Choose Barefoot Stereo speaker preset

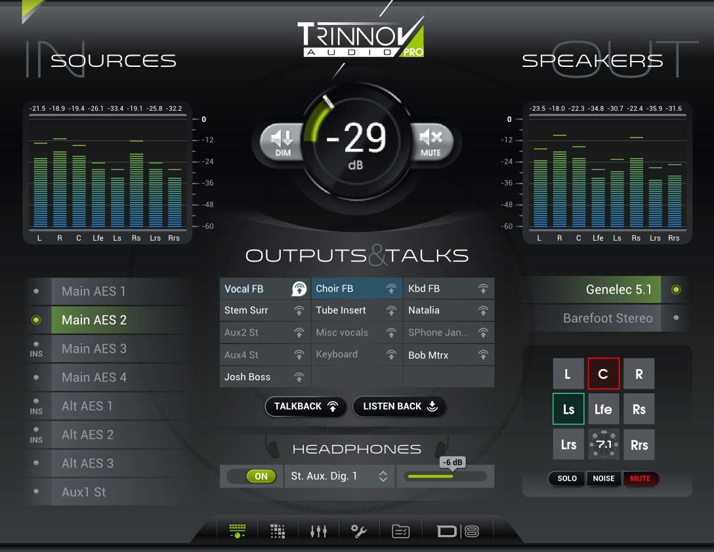596,318
